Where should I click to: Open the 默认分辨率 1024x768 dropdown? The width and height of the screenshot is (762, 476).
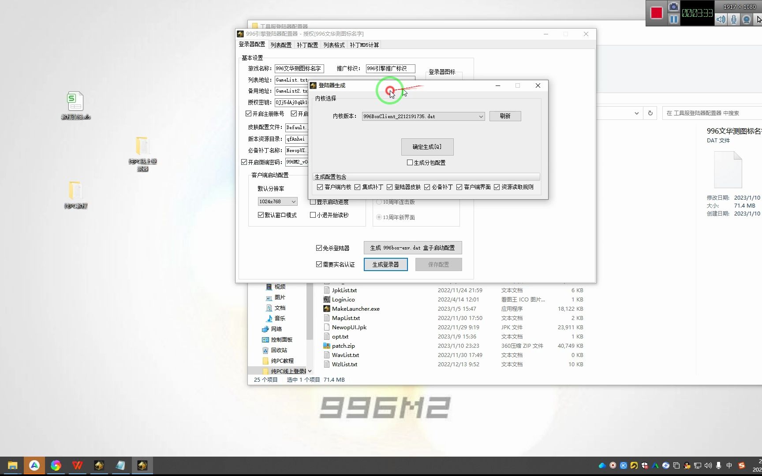tap(277, 201)
